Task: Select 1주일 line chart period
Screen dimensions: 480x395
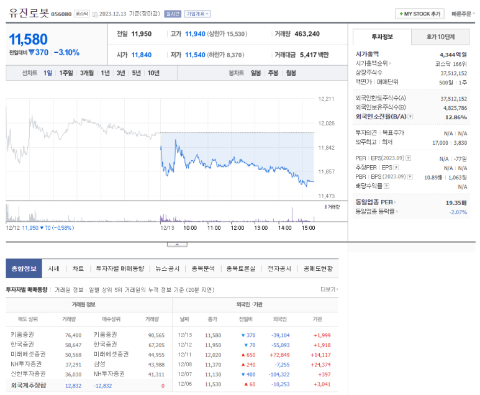Action: pyautogui.click(x=66, y=73)
